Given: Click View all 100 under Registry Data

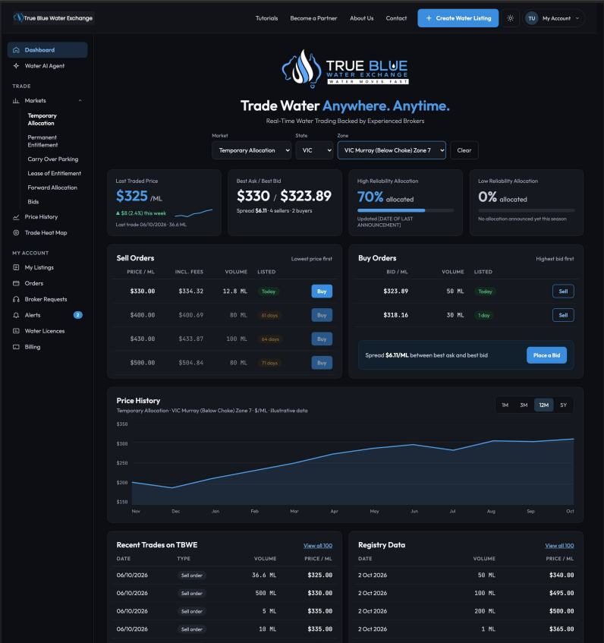Looking at the screenshot, I should [559, 546].
